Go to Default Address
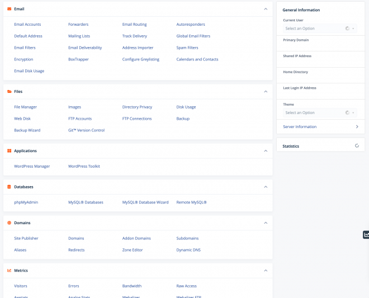This screenshot has width=369, height=298. [x=29, y=36]
